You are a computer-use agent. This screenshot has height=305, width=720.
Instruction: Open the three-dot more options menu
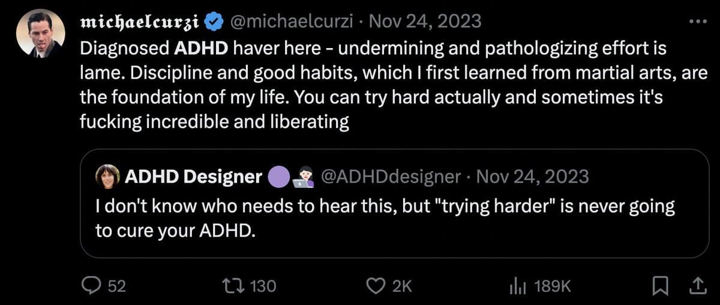(x=699, y=20)
